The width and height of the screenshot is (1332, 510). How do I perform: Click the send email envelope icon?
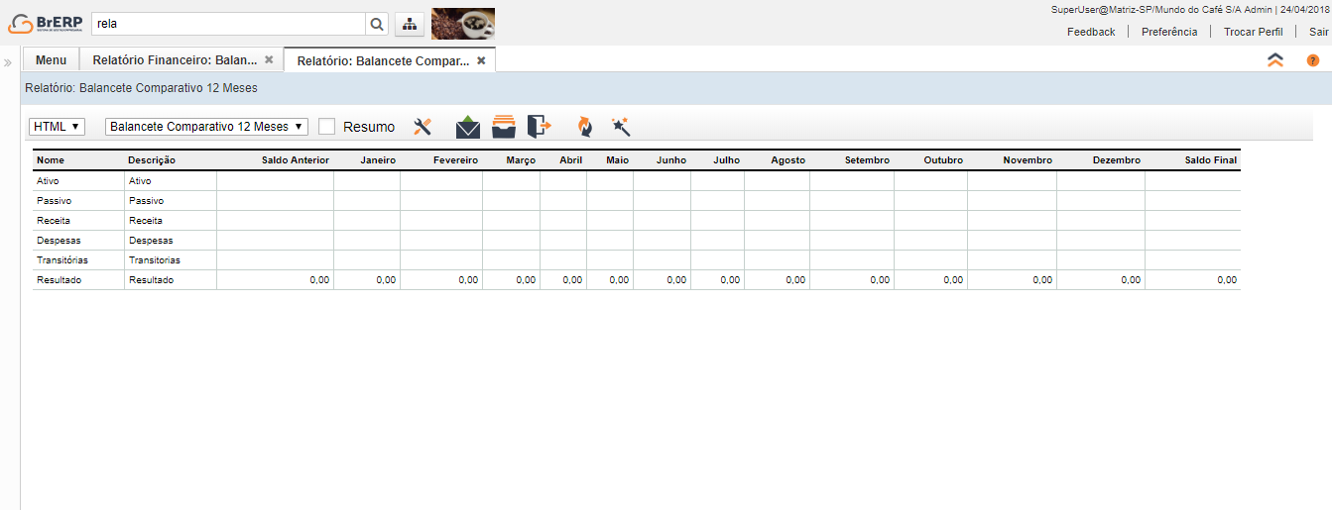pos(468,127)
